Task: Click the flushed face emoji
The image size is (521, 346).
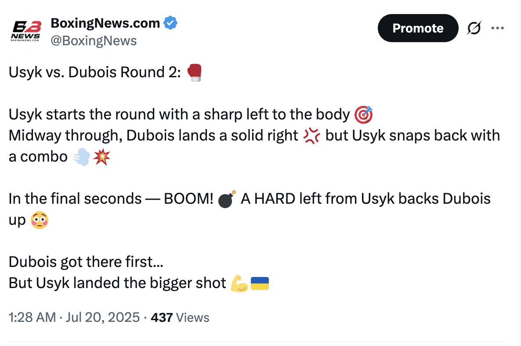Action: pyautogui.click(x=39, y=220)
